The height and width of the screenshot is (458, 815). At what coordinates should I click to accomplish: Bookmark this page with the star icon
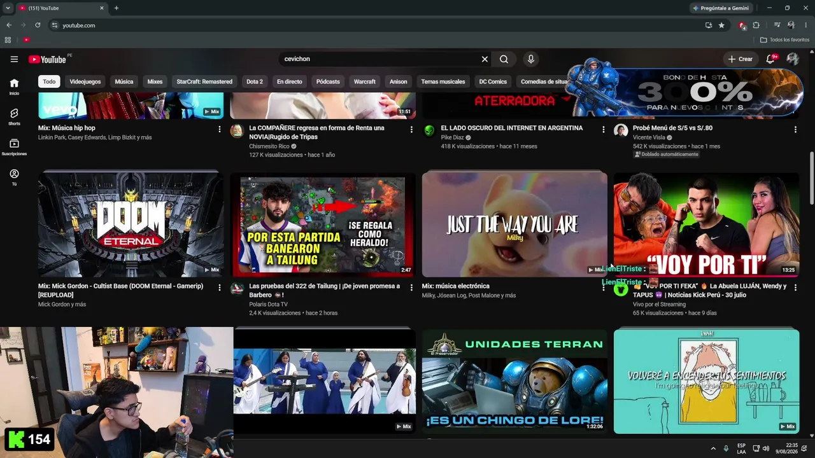point(721,25)
